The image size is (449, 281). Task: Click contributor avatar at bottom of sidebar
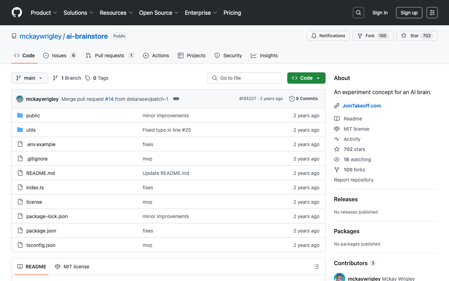tap(339, 277)
